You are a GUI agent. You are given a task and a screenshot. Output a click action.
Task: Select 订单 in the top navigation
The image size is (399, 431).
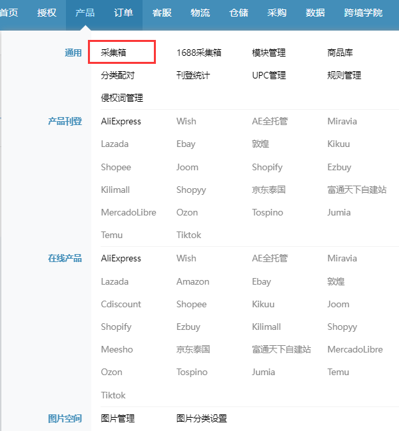tap(123, 13)
